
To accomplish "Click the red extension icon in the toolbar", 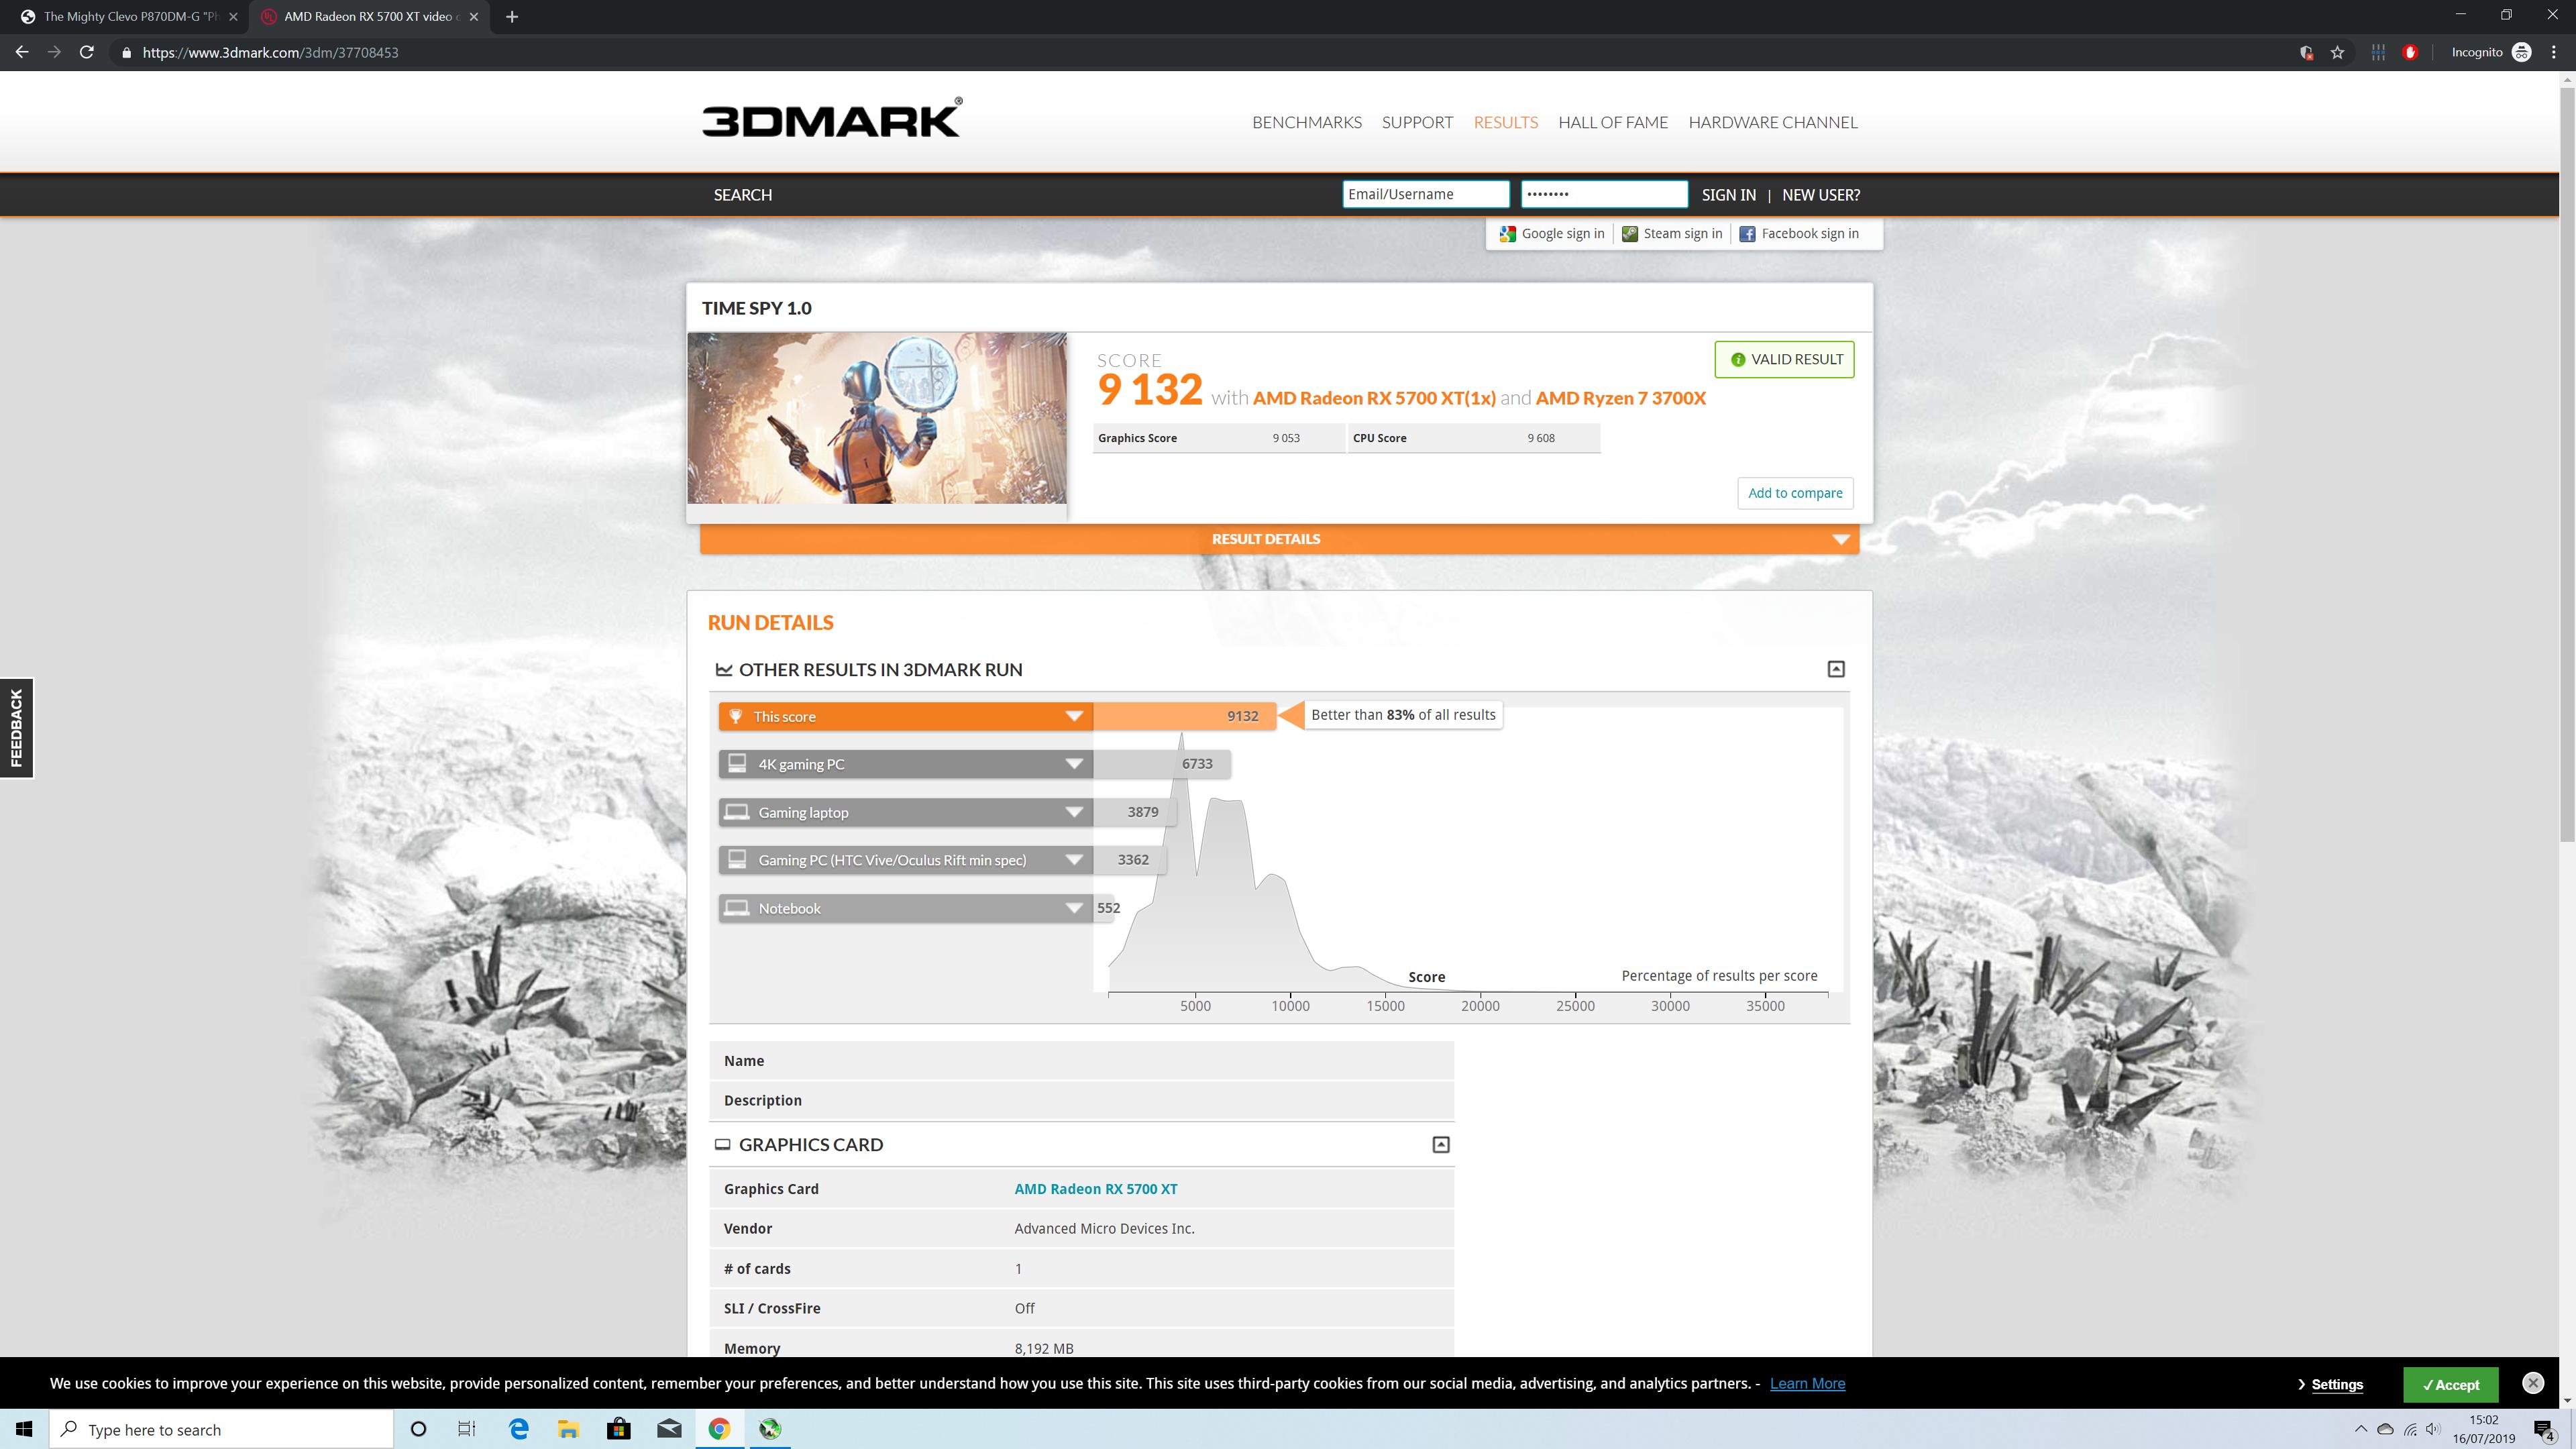I will click(2410, 52).
